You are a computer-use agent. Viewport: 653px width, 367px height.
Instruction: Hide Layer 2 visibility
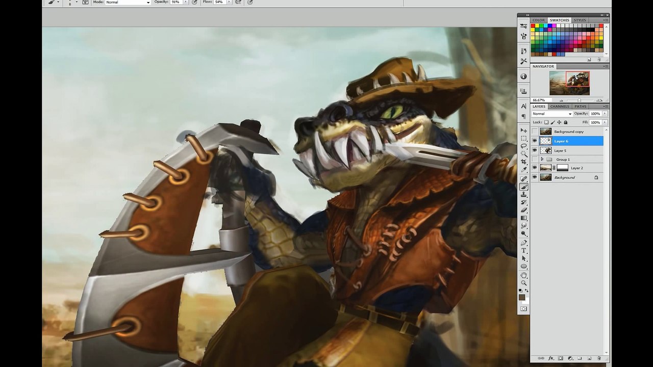535,168
